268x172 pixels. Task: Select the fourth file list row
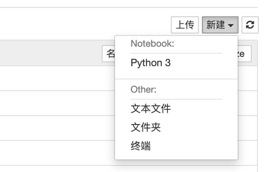coord(57,153)
